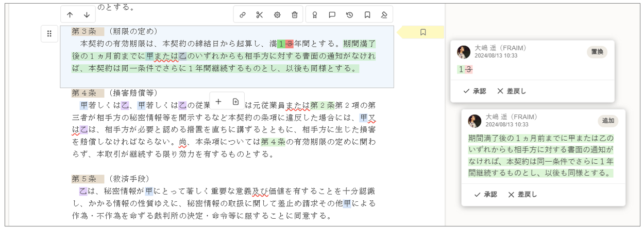Viewport: 643px width, 228px height.
Task: Click the add document icon below block
Action: [x=235, y=102]
